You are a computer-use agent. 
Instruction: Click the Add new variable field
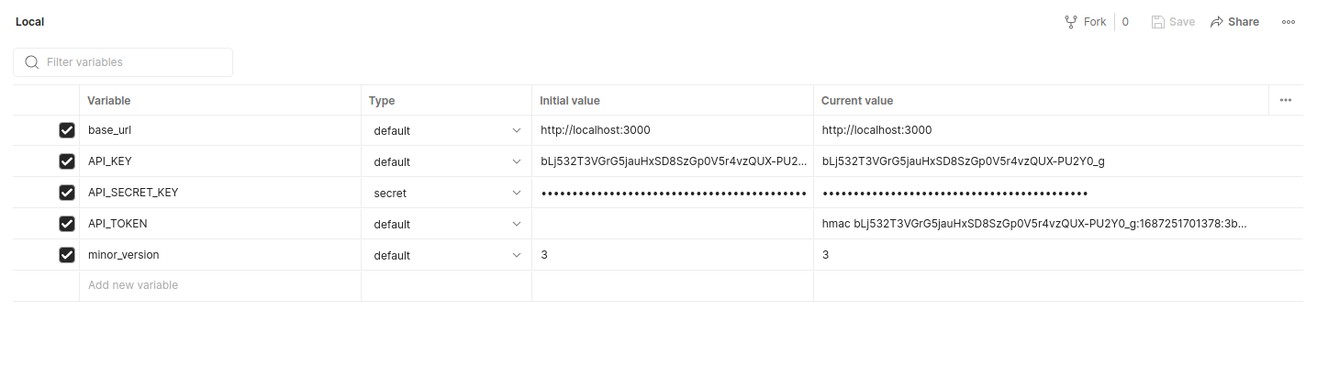133,285
